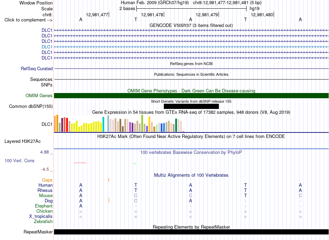
Task: Click the lime green bar in GTEx chart
Action: pyautogui.click(x=142, y=123)
